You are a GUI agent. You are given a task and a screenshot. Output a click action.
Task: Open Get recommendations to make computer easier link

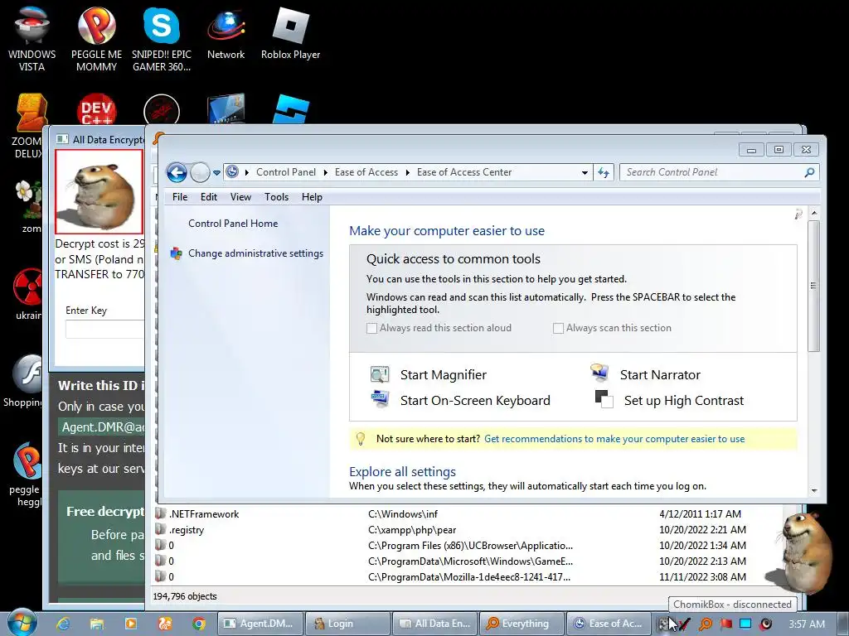[x=614, y=439]
